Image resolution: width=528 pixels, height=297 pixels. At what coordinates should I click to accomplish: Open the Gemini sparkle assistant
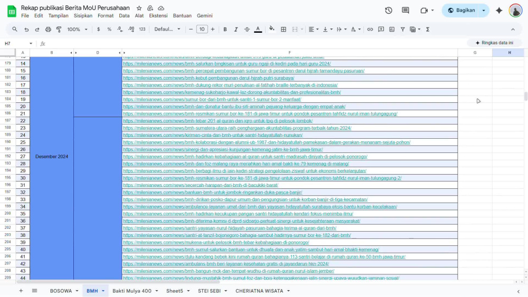499,11
